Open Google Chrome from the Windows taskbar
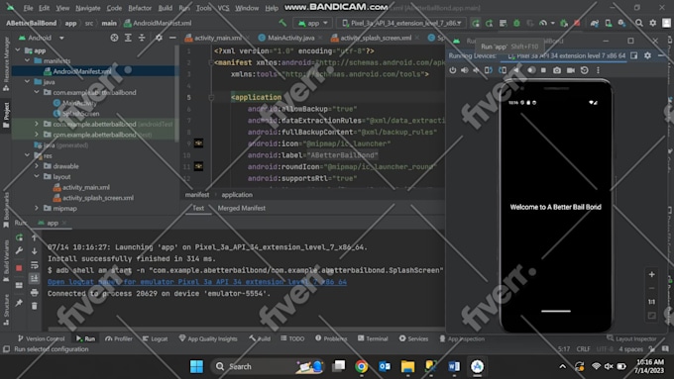This screenshot has height=379, width=674. tap(362, 366)
